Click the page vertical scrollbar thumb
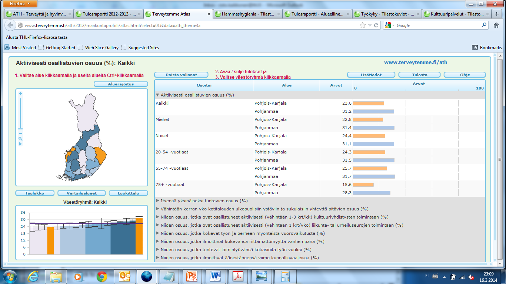506x284 pixels. pos(500,159)
